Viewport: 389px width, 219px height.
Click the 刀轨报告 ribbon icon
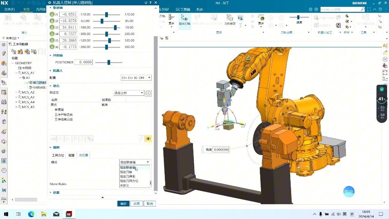tap(229, 20)
